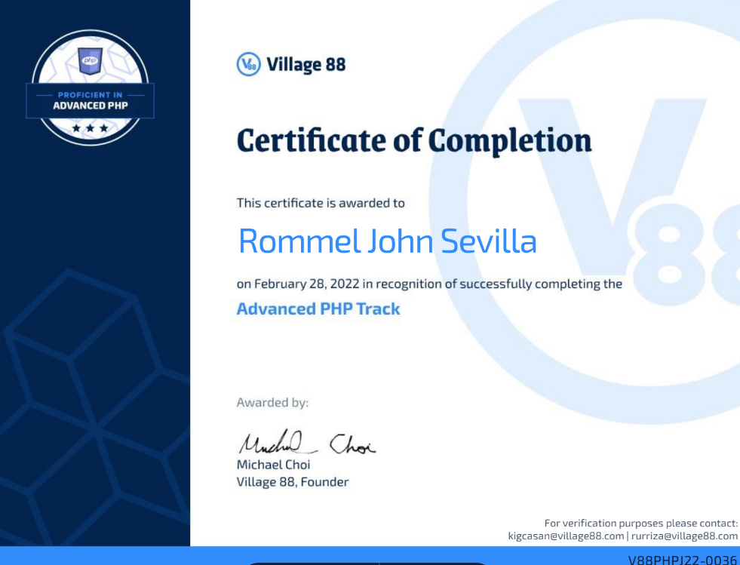Click the Michael Choi handwritten signature

[306, 442]
